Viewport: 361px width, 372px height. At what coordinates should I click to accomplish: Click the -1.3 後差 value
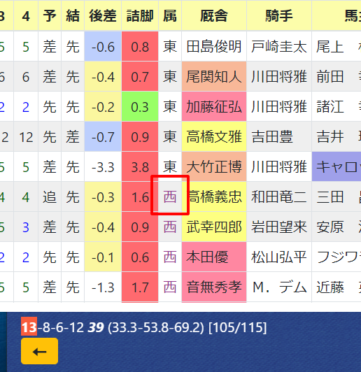click(x=103, y=287)
